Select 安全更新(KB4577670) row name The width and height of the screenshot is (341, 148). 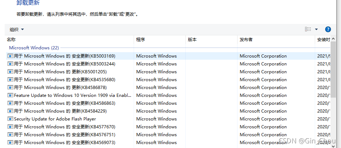coord(65,127)
